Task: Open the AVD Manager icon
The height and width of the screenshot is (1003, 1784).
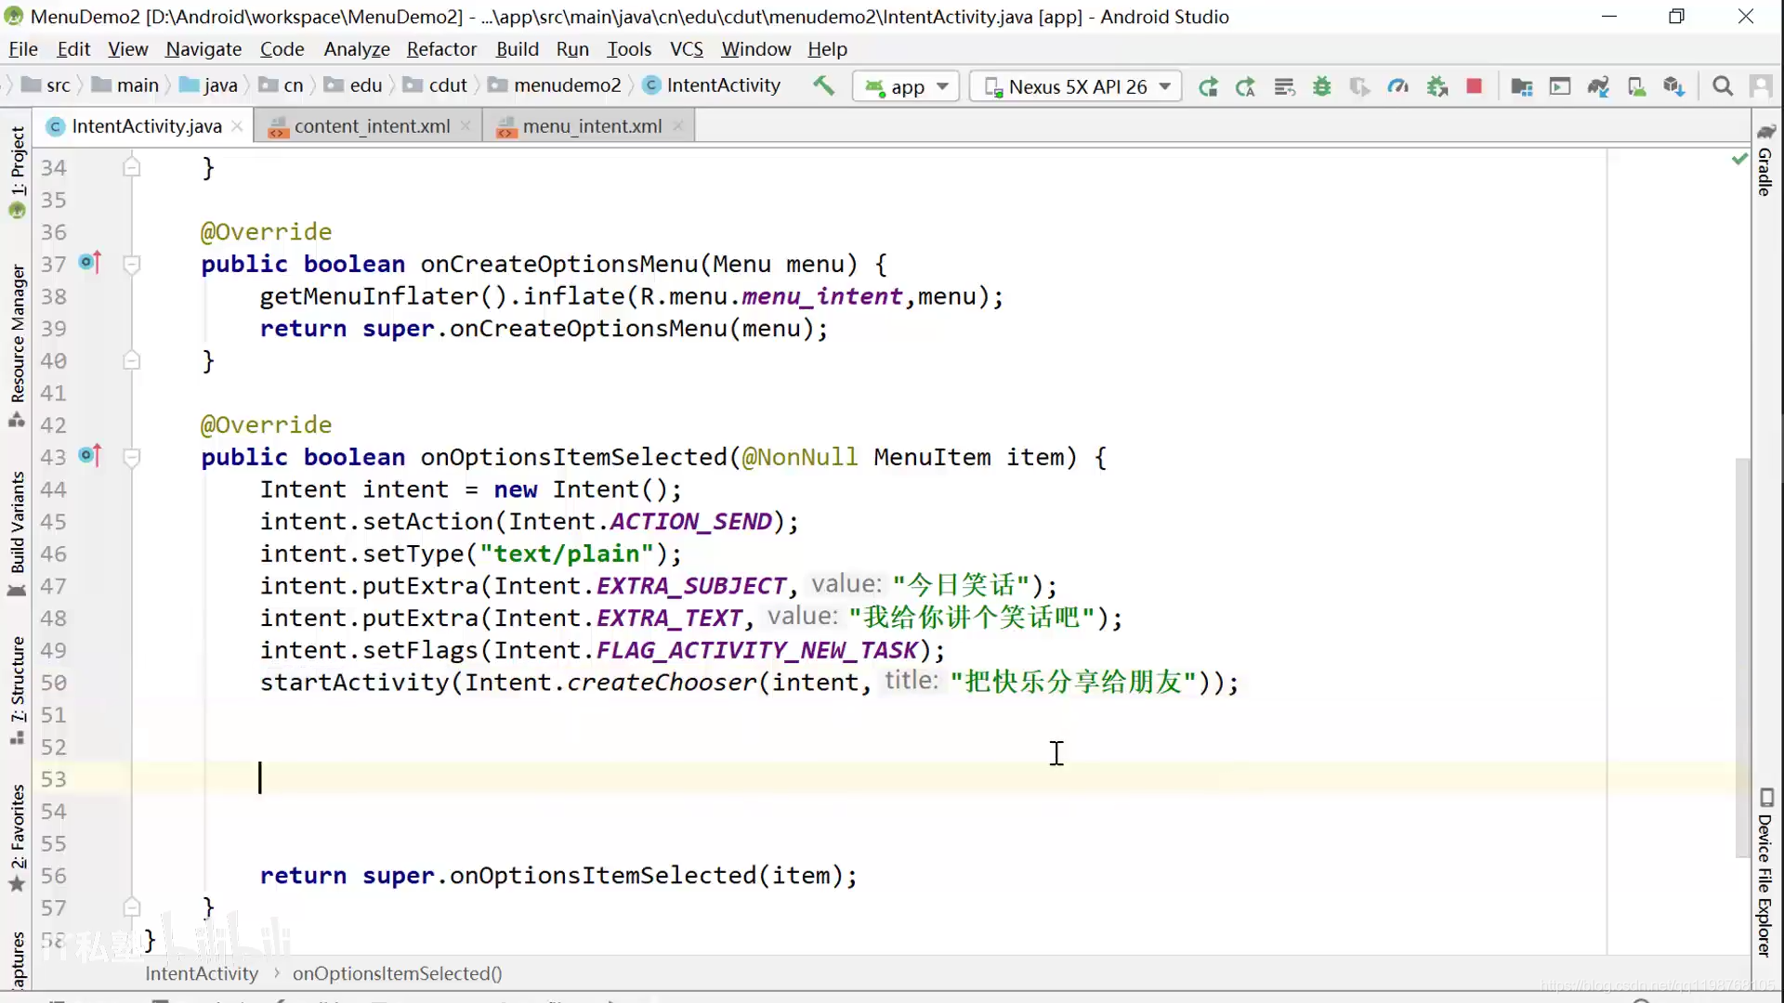Action: coord(1636,86)
